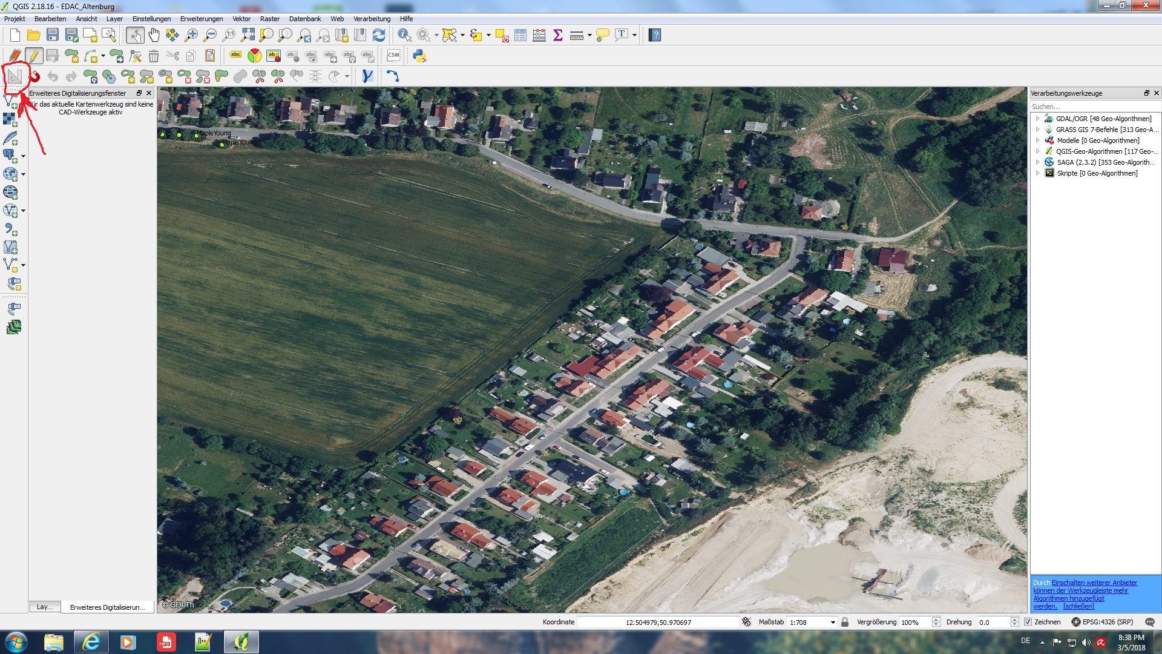Click the blue Y plugin icon
Image resolution: width=1162 pixels, height=654 pixels.
click(x=367, y=76)
